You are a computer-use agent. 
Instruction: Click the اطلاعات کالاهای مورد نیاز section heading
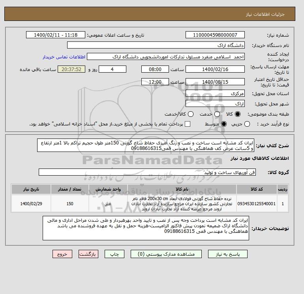(x=260, y=158)
